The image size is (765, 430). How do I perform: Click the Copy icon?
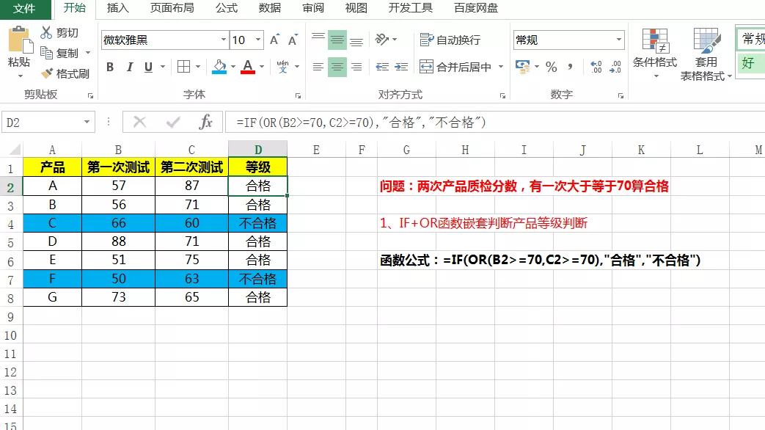[46, 53]
